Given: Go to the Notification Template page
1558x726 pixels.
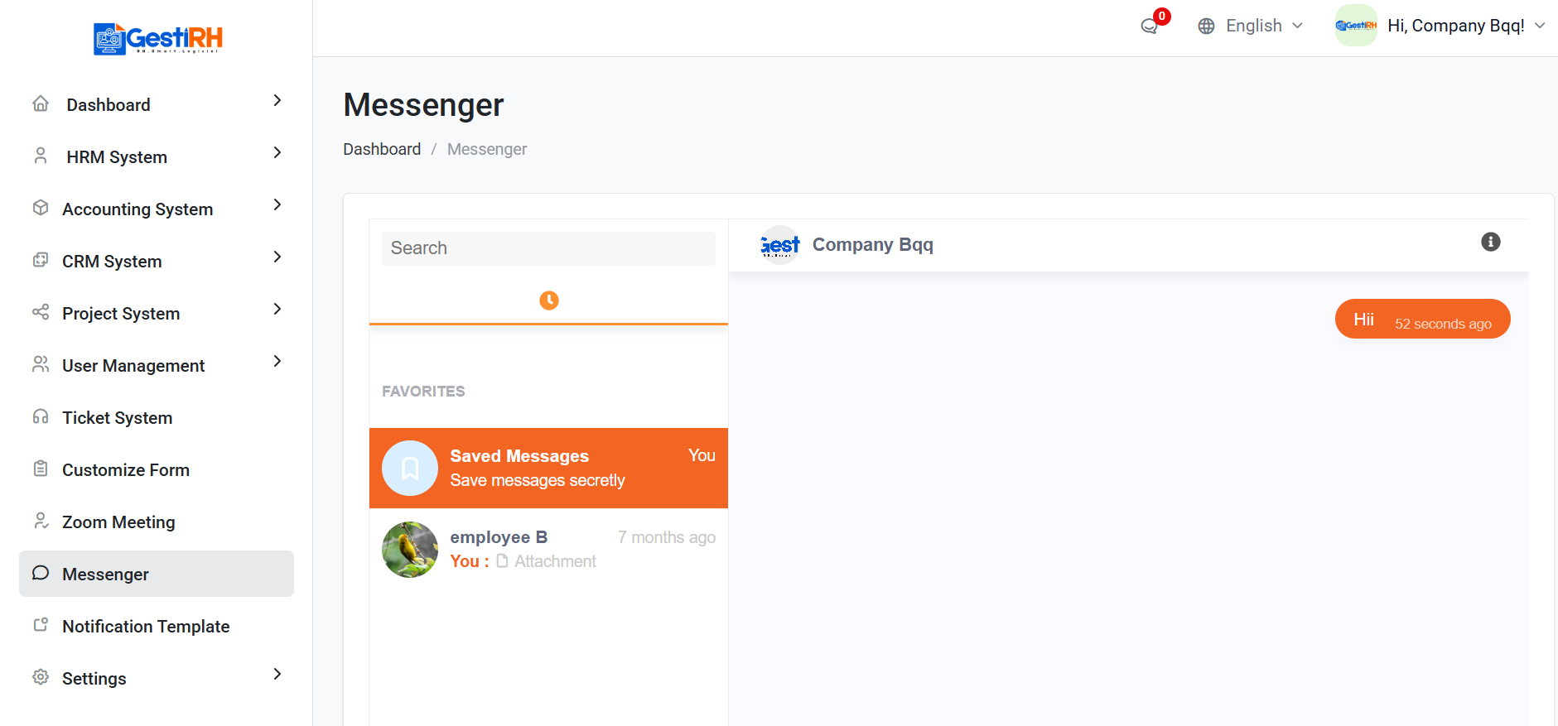Looking at the screenshot, I should (146, 627).
